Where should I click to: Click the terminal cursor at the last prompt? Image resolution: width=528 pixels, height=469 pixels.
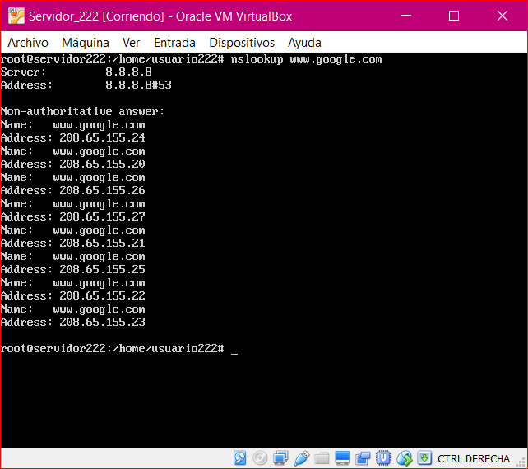[234, 354]
